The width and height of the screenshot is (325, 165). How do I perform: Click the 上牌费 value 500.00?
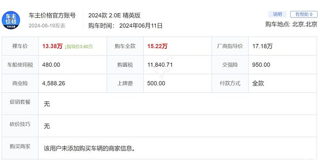coord(156,83)
